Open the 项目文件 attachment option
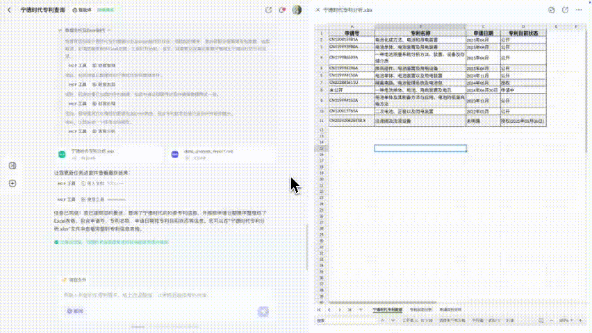Image resolution: width=592 pixels, height=333 pixels. (x=74, y=280)
